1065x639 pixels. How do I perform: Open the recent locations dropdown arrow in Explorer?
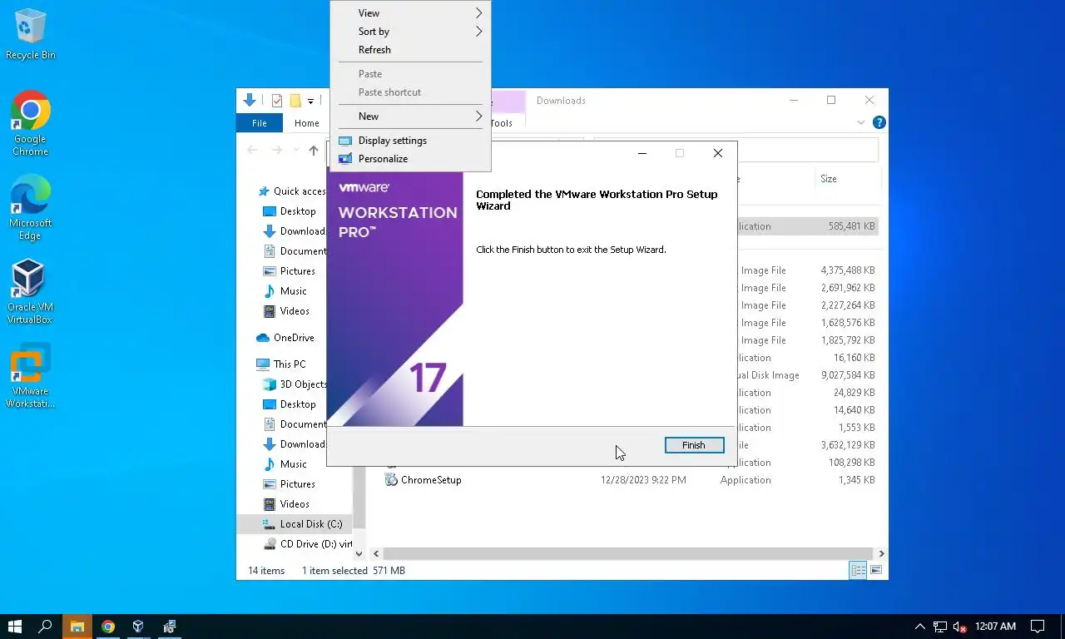(x=295, y=151)
